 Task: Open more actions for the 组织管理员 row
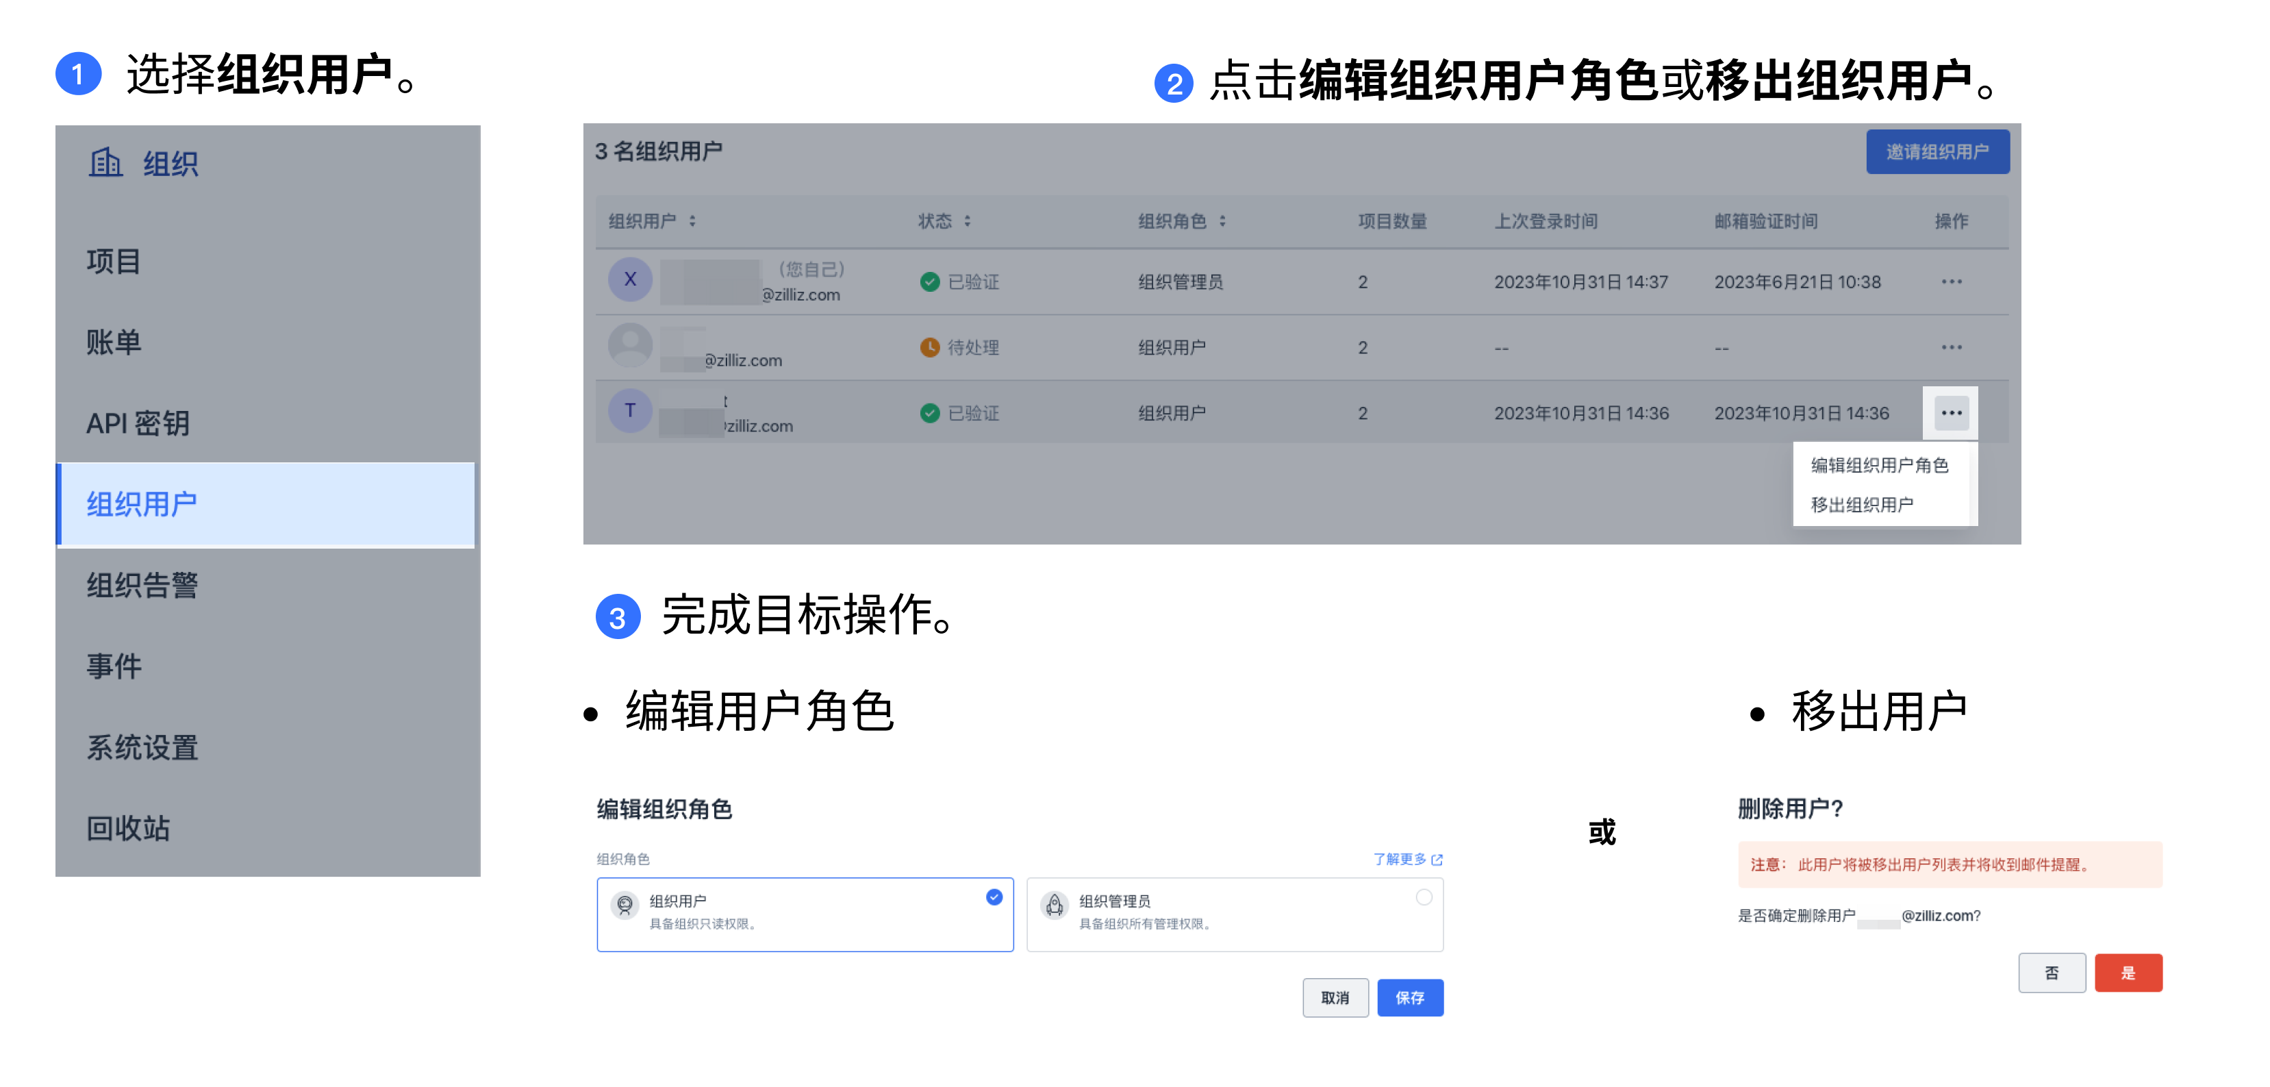1951,282
